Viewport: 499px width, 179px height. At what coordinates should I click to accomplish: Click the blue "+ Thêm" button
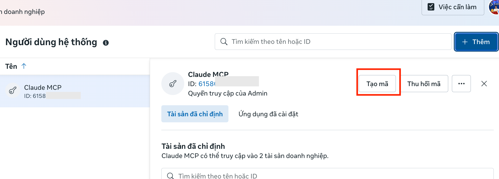[476, 41]
